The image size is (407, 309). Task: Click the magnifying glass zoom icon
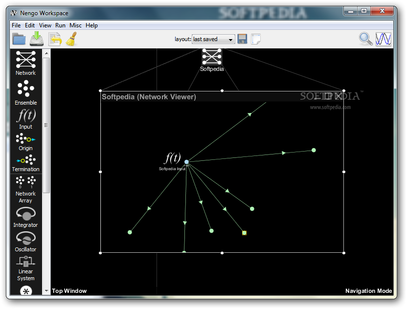(365, 39)
